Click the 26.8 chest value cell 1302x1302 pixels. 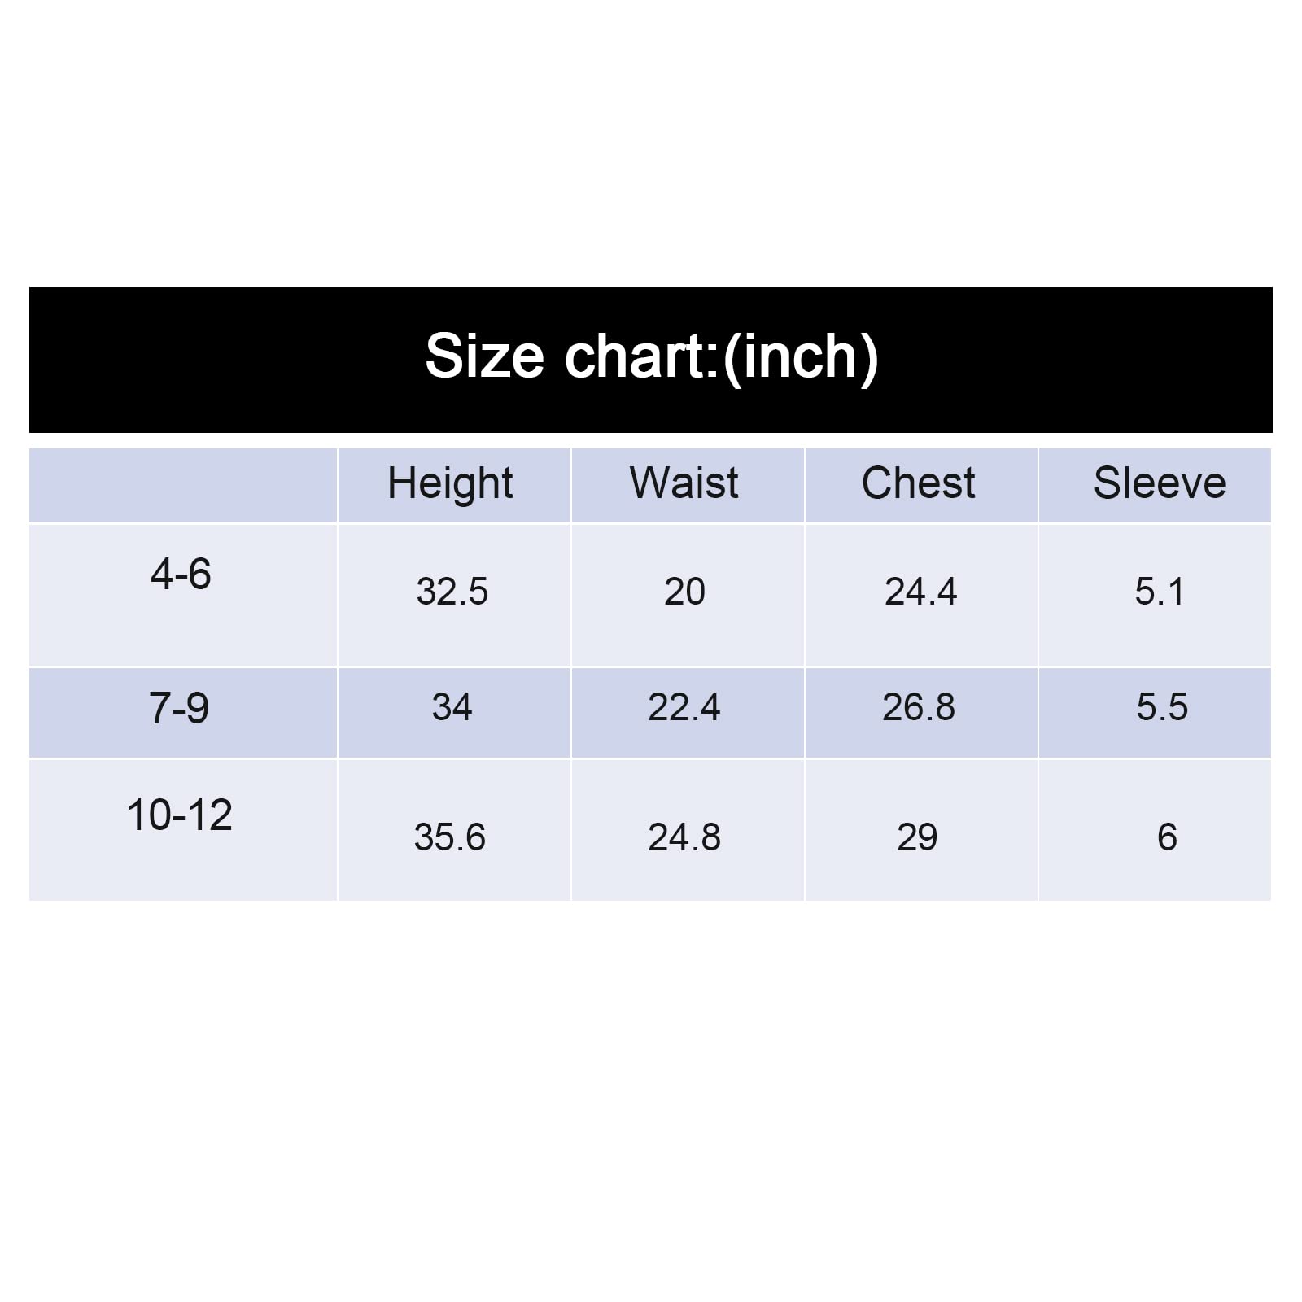point(919,707)
